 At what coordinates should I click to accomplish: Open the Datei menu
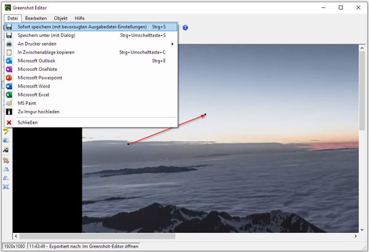coord(13,18)
